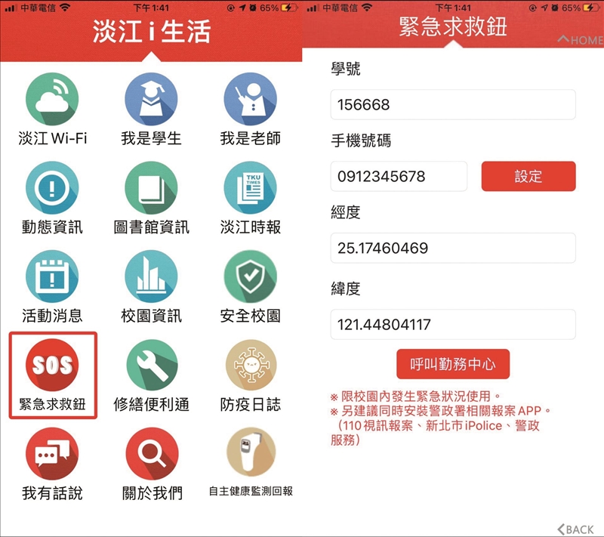Open the 活動消息 calendar icon
604x537 pixels.
[52, 277]
